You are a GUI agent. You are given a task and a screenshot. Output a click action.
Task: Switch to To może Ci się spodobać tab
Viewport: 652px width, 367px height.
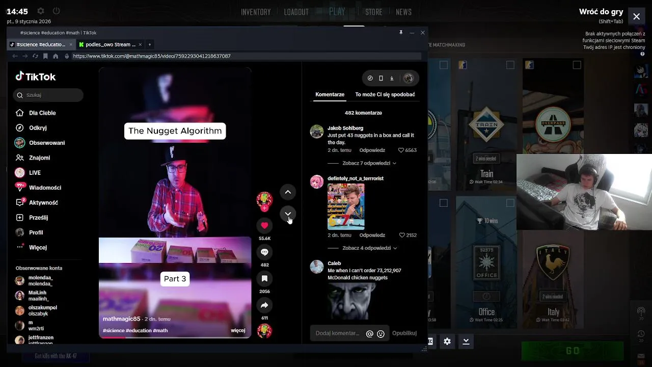(385, 94)
